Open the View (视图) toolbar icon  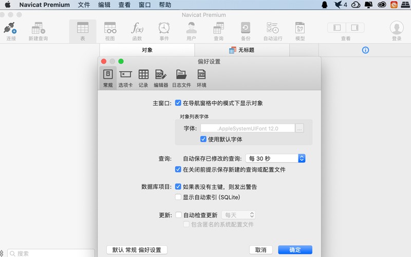pyautogui.click(x=110, y=28)
